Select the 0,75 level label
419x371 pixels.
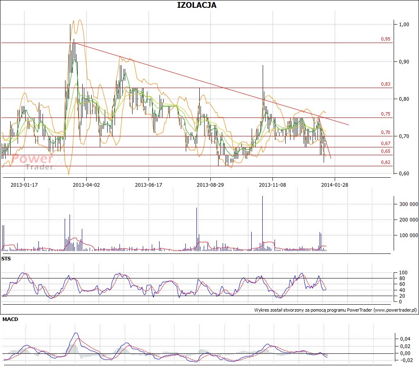tap(385, 114)
